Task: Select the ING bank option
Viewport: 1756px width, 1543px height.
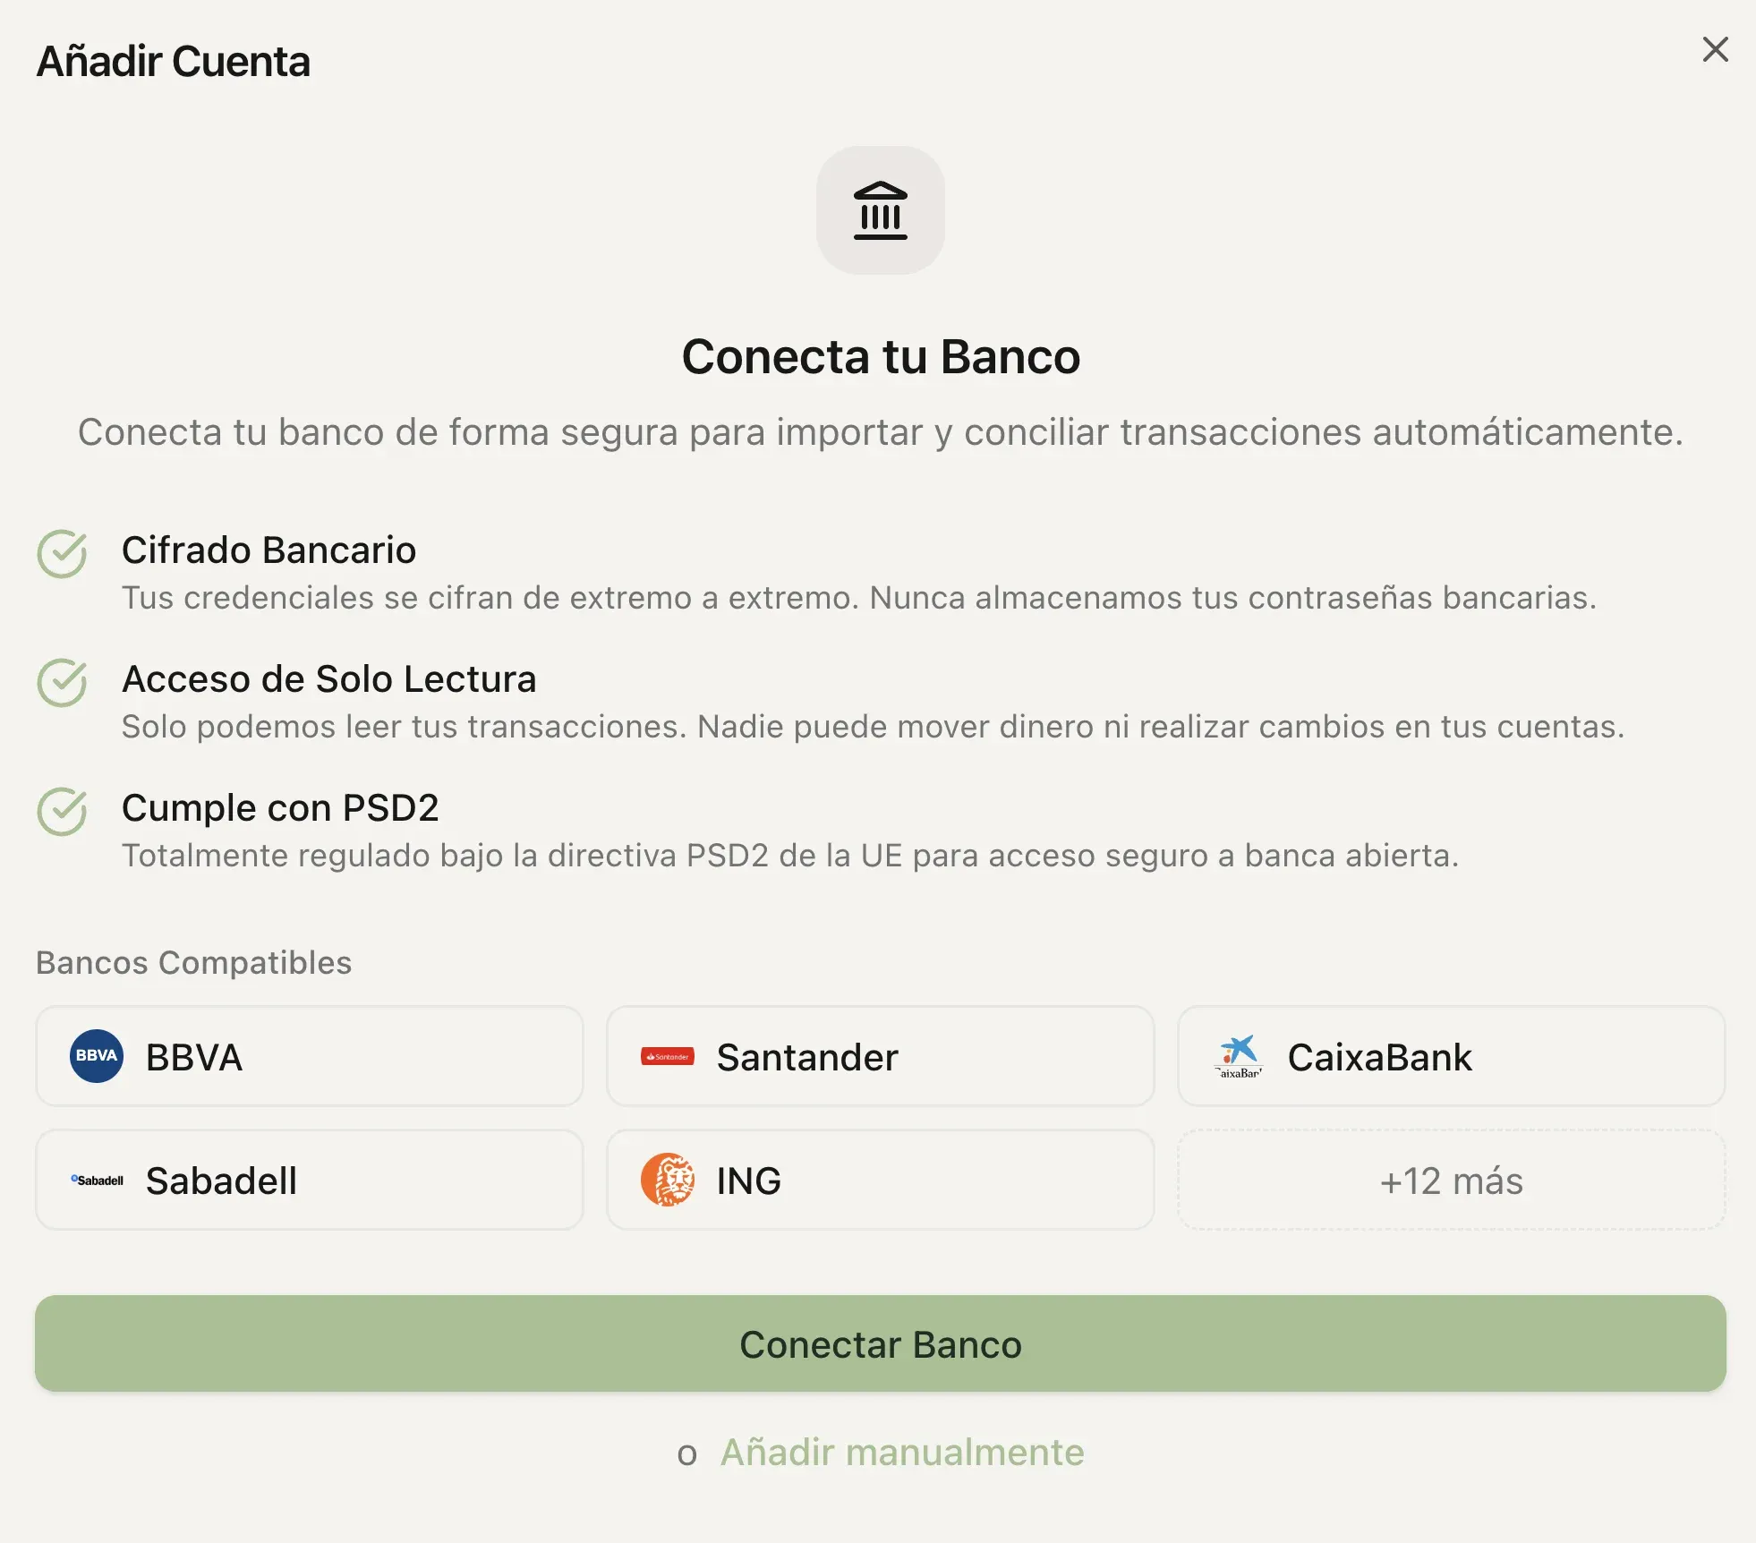Action: pyautogui.click(x=880, y=1180)
